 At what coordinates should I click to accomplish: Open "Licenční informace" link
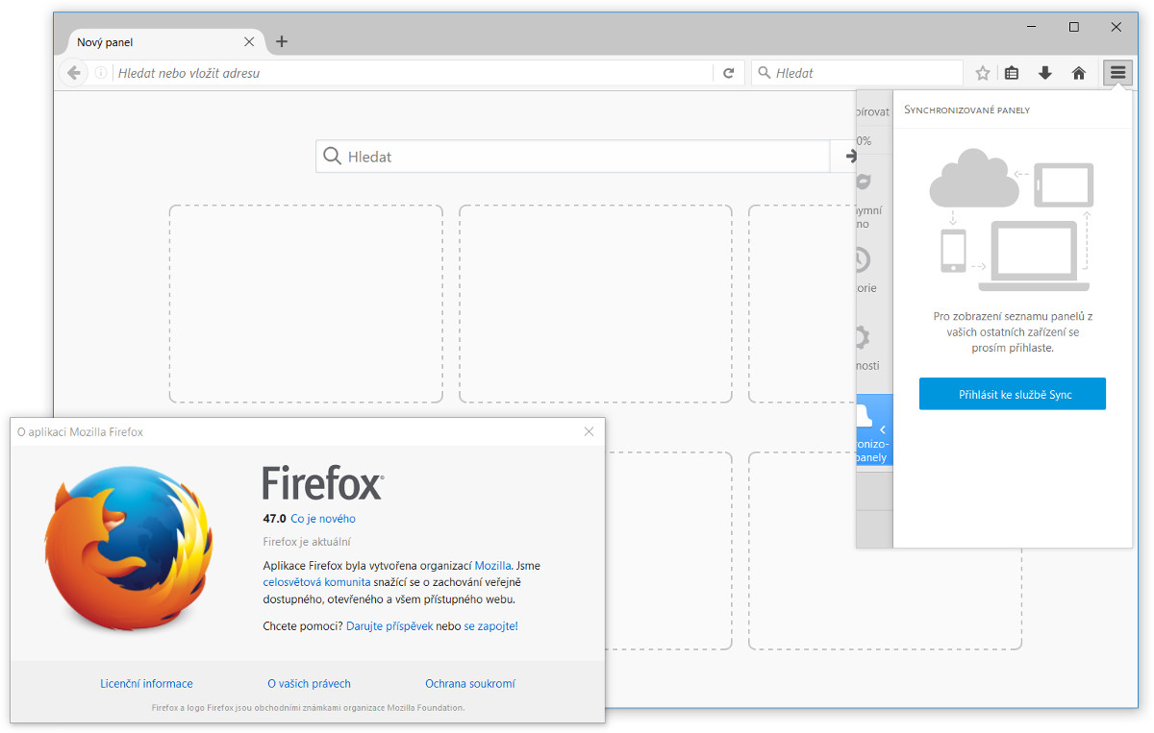point(146,684)
